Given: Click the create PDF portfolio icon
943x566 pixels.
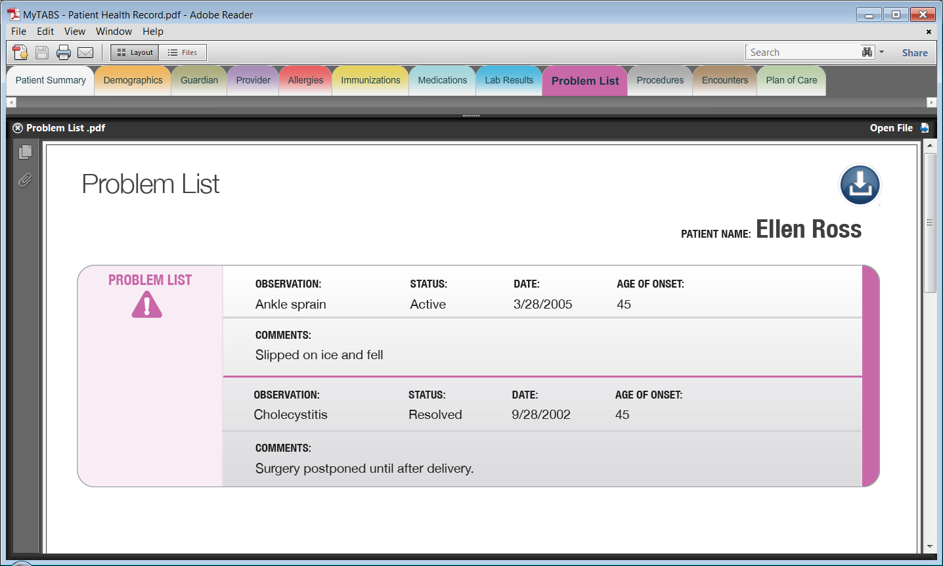Looking at the screenshot, I should pos(20,53).
